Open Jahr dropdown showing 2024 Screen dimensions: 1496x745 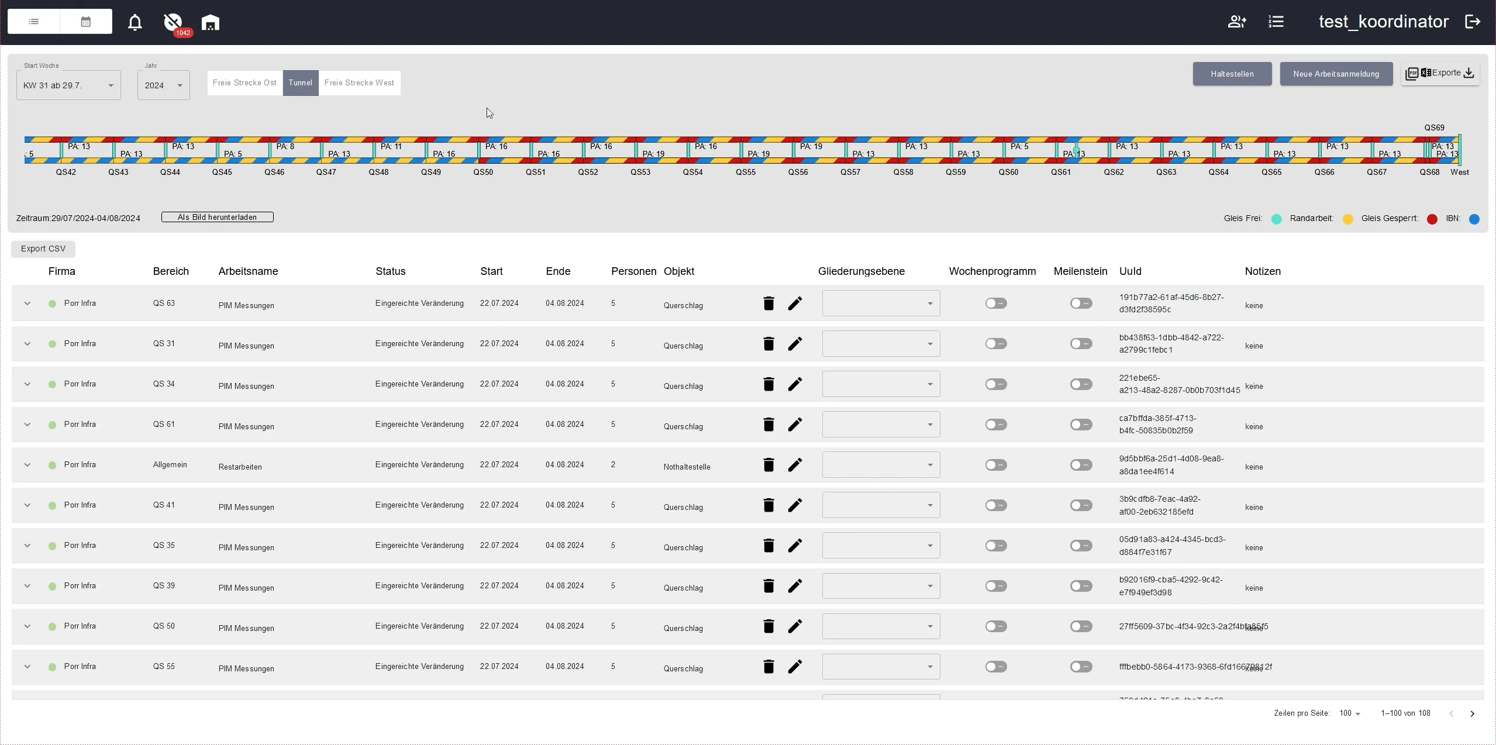[x=164, y=85]
